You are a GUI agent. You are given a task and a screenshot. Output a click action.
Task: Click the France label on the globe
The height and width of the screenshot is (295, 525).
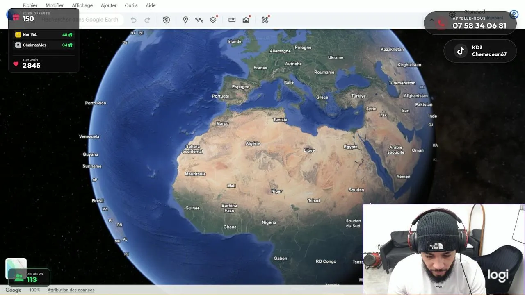(260, 68)
